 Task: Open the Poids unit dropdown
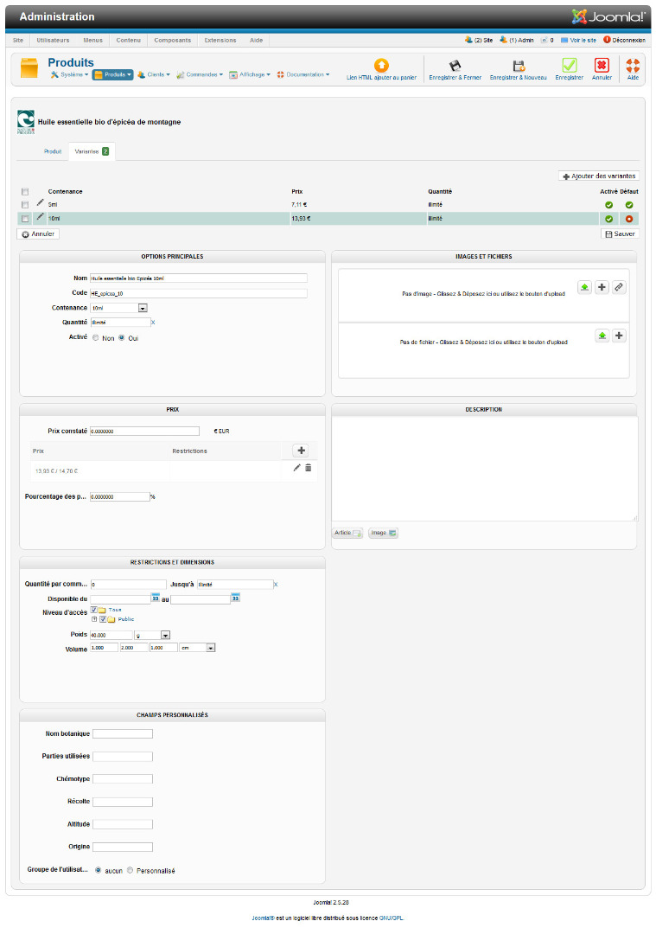coord(152,635)
